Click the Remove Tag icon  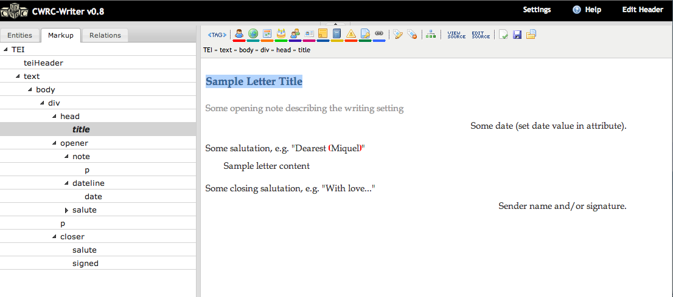click(x=411, y=34)
